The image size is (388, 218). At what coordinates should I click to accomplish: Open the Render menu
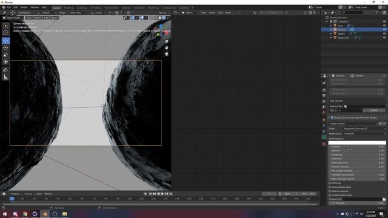(24, 7)
